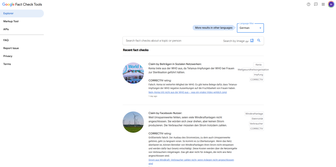
Task: Open Markup Tool from the sidebar
Action: (x=11, y=21)
